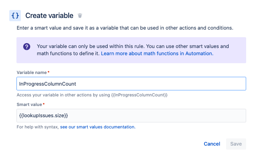Screen dimensions: 257x156
Task: Click the 'Enter a smart value' description
Action: pyautogui.click(x=125, y=28)
